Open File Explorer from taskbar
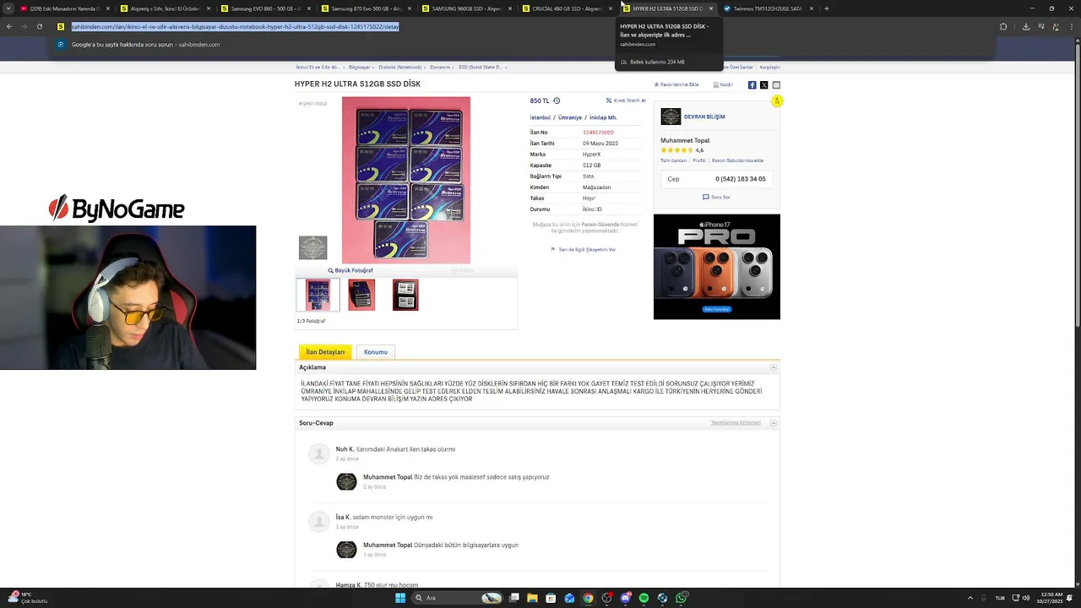The image size is (1081, 608). 532,598
